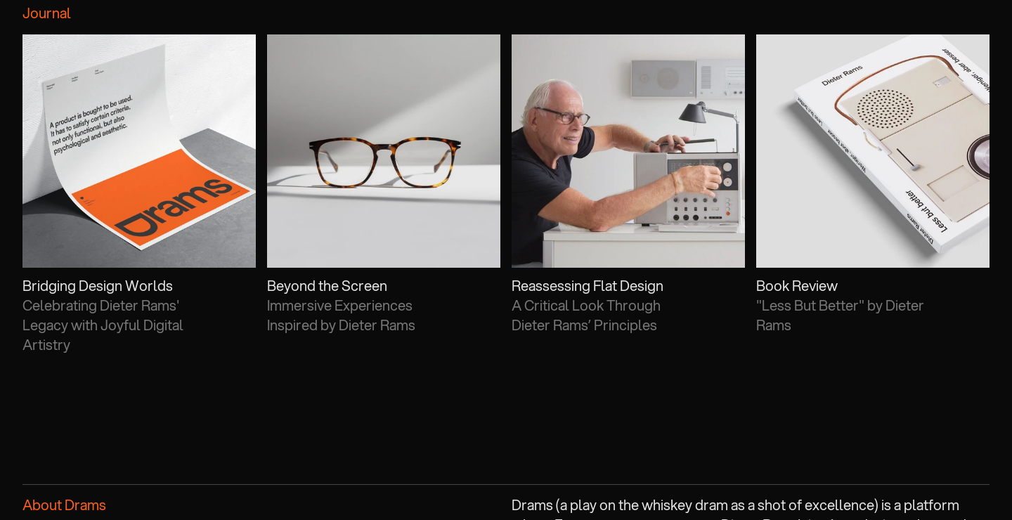
Task: Open the 'Beyond the Screen' article
Action: (327, 286)
